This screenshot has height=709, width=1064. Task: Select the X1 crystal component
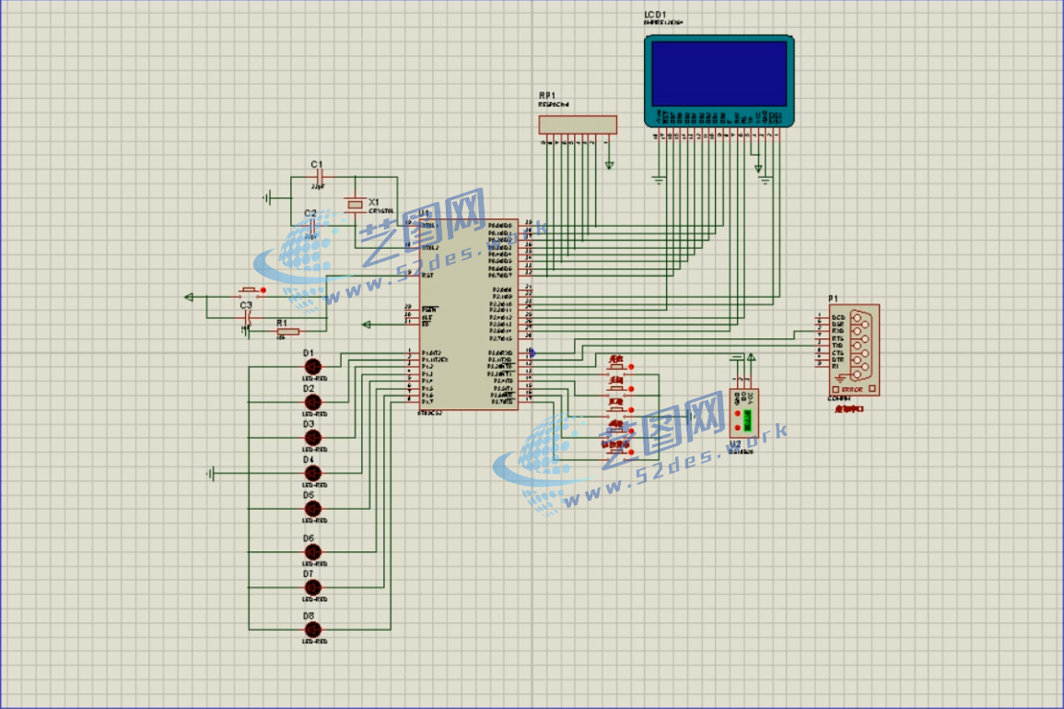click(x=355, y=204)
